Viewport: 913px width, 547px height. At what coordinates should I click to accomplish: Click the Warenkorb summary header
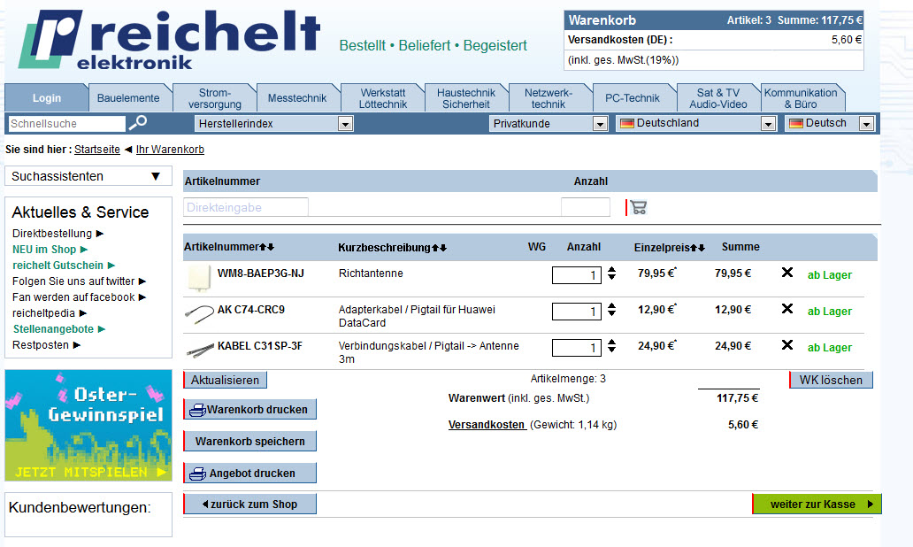click(x=714, y=19)
